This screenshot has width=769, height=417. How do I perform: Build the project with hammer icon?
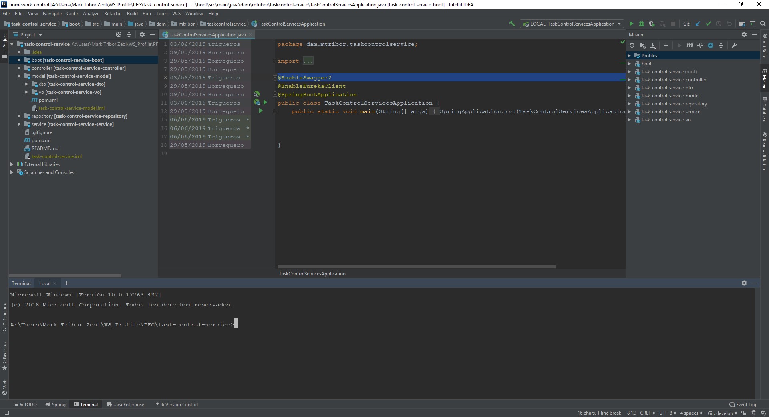[x=512, y=24]
